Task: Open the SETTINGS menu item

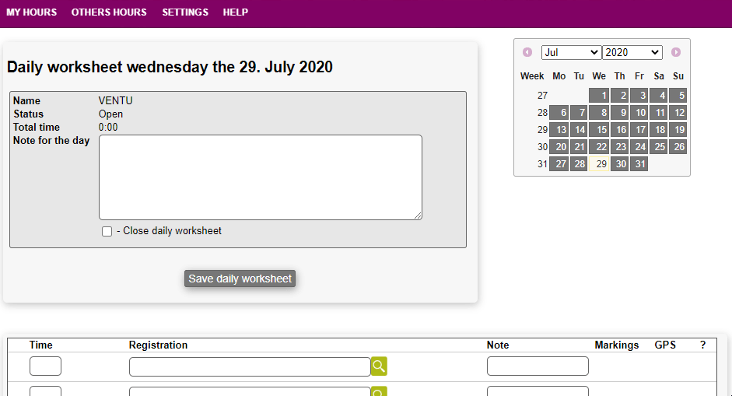Action: 185,12
